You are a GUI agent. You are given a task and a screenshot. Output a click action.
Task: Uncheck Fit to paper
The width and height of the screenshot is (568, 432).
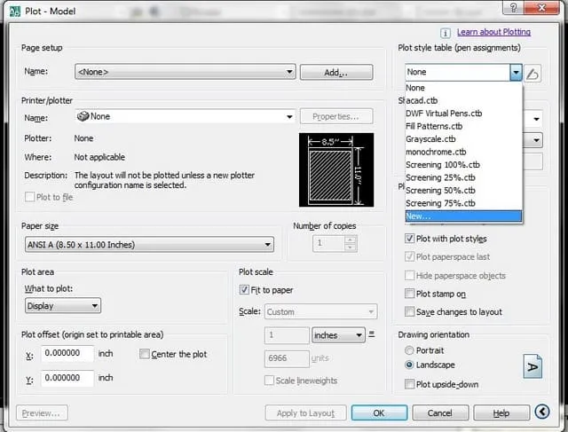tap(244, 290)
